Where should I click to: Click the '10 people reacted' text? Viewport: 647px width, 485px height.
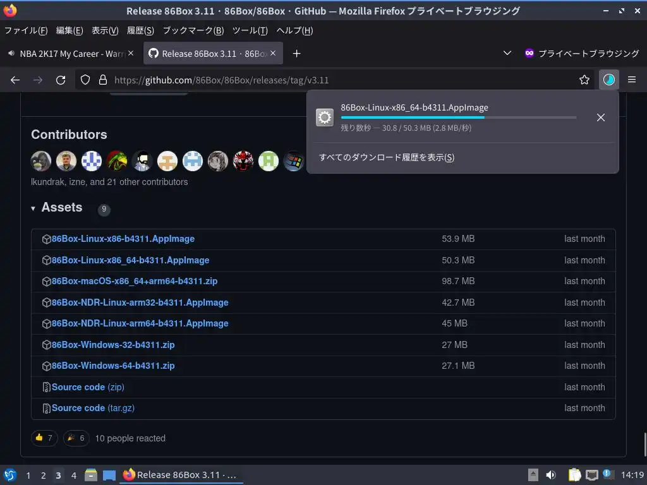coord(130,438)
